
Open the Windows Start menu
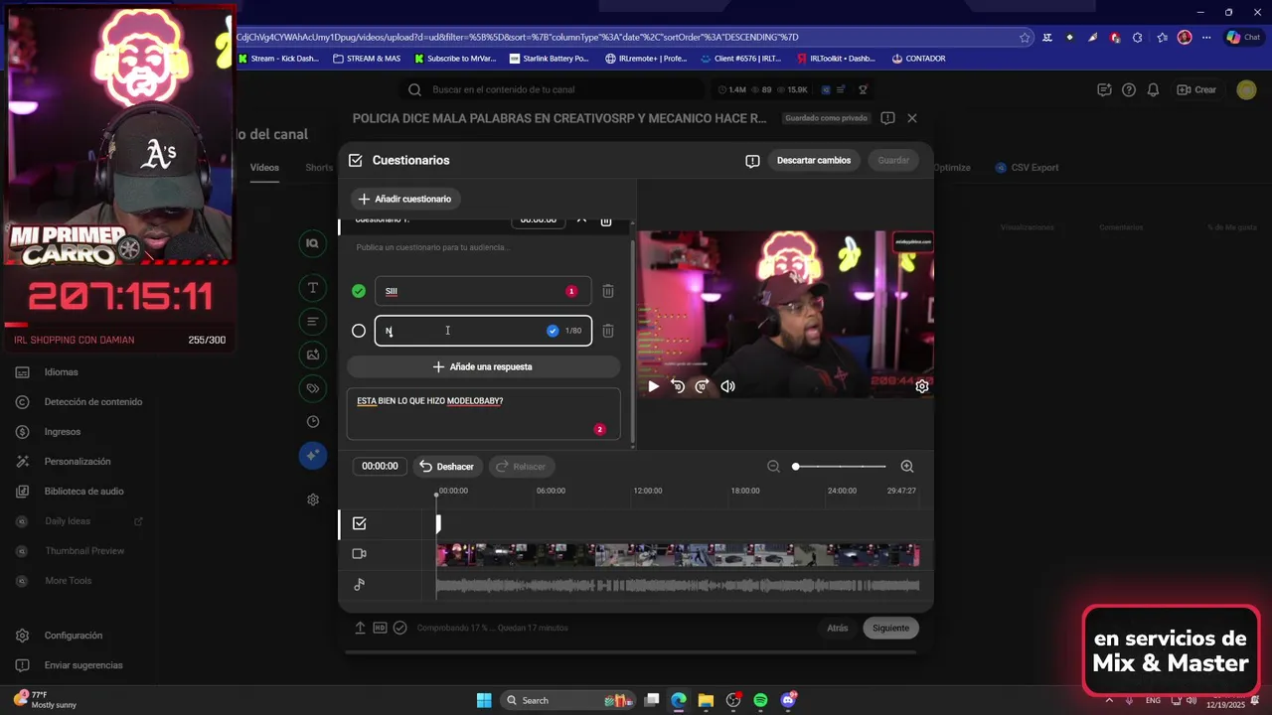[484, 700]
